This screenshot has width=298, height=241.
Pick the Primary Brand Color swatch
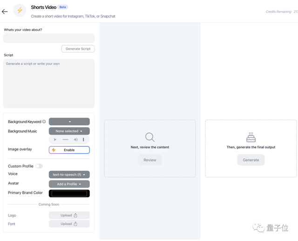69,193
